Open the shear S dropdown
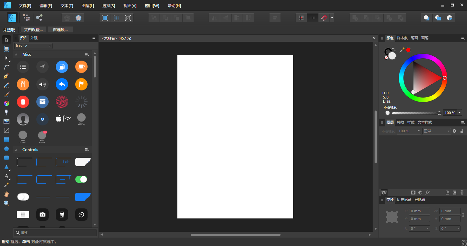 click(458, 228)
